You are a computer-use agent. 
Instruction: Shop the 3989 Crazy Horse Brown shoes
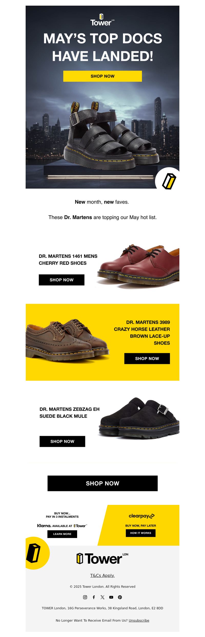[x=147, y=359]
